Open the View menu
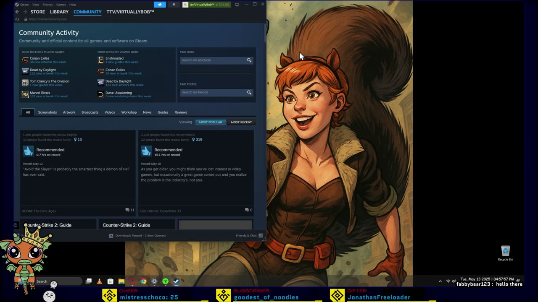538x302 pixels. (x=36, y=5)
